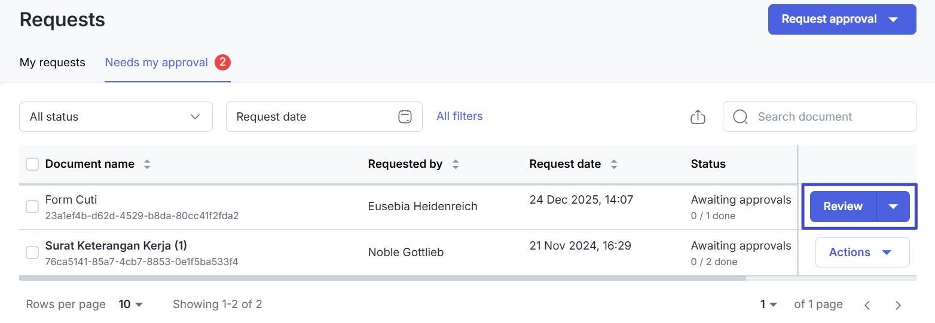
Task: Click the export/share icon
Action: click(698, 117)
